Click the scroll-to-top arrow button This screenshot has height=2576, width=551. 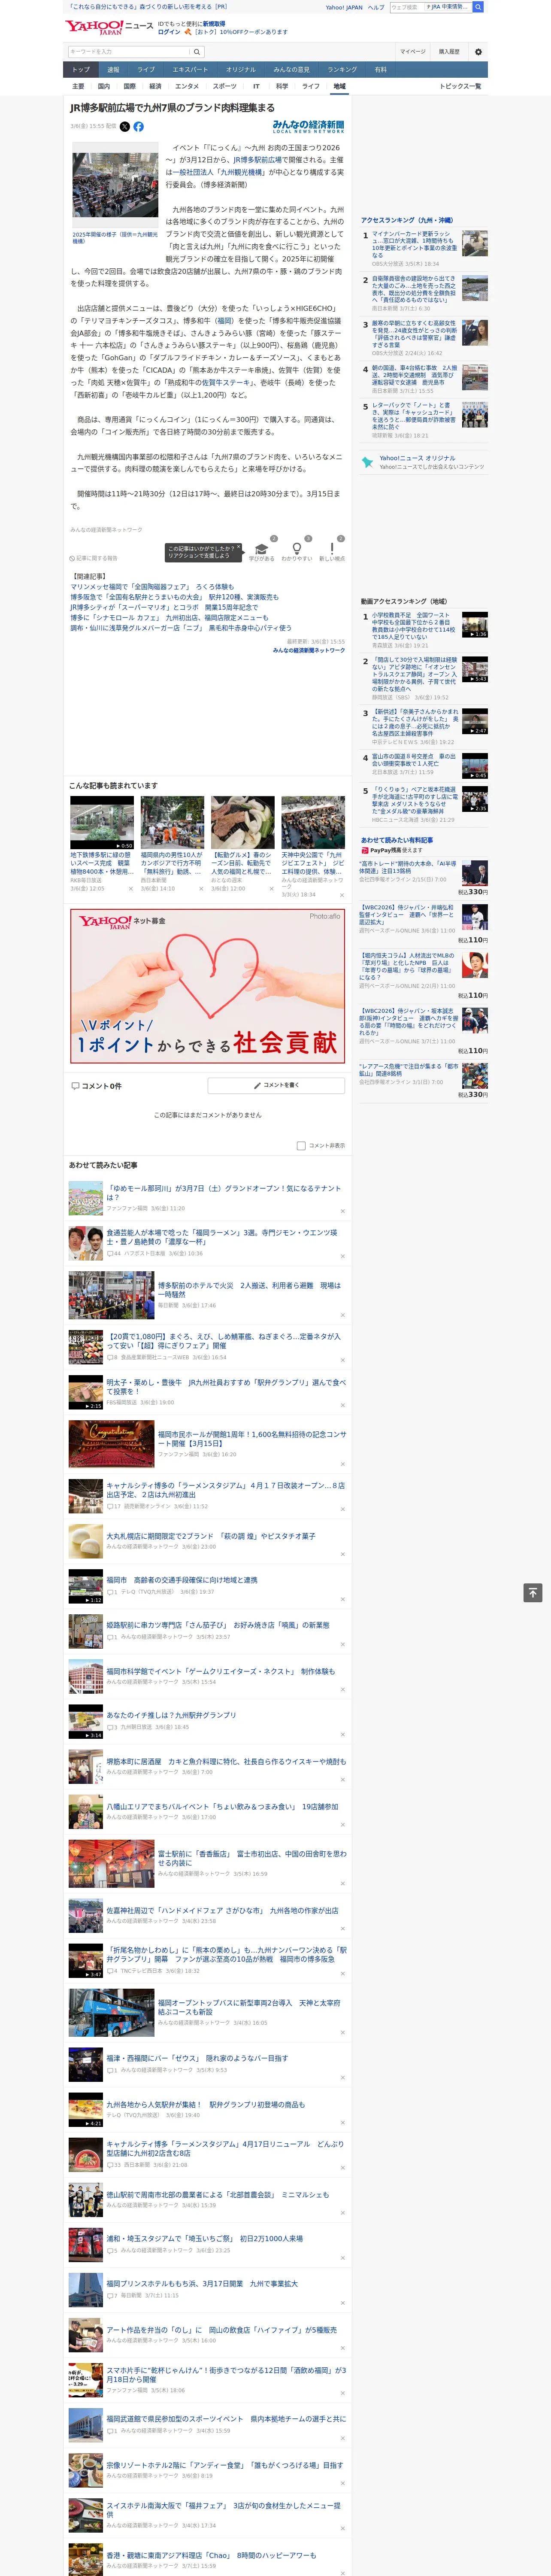(x=533, y=1593)
